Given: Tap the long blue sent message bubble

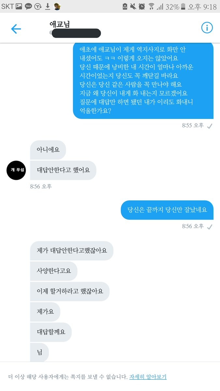Looking at the screenshot, I should [x=143, y=80].
